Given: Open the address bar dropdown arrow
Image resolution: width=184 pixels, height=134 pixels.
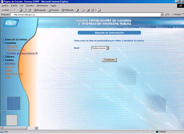Looking at the screenshot, I should [x=162, y=14].
